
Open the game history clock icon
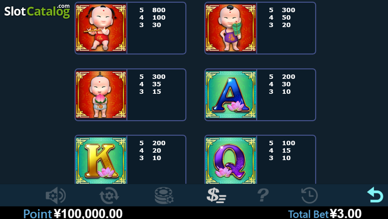[309, 195]
